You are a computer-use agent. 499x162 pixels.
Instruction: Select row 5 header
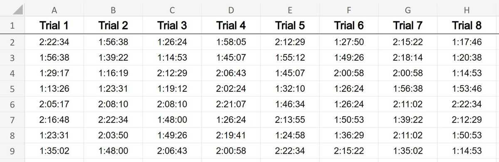[12, 89]
